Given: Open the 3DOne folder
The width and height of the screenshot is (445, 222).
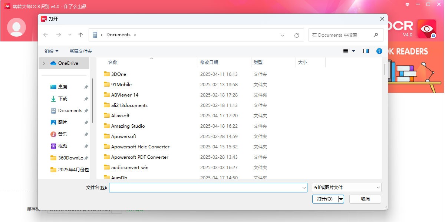Looking at the screenshot, I should coord(119,74).
